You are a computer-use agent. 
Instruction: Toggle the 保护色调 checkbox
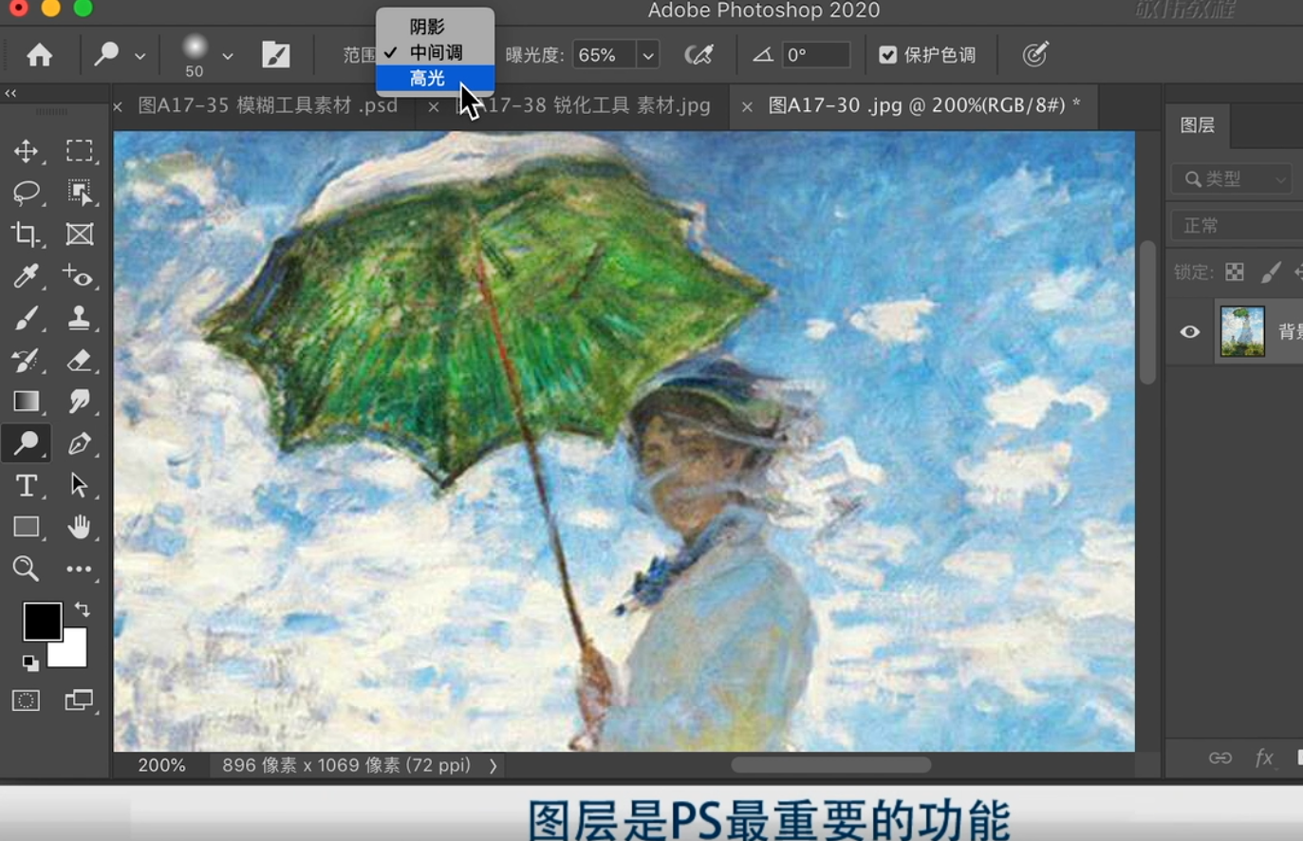coord(887,55)
